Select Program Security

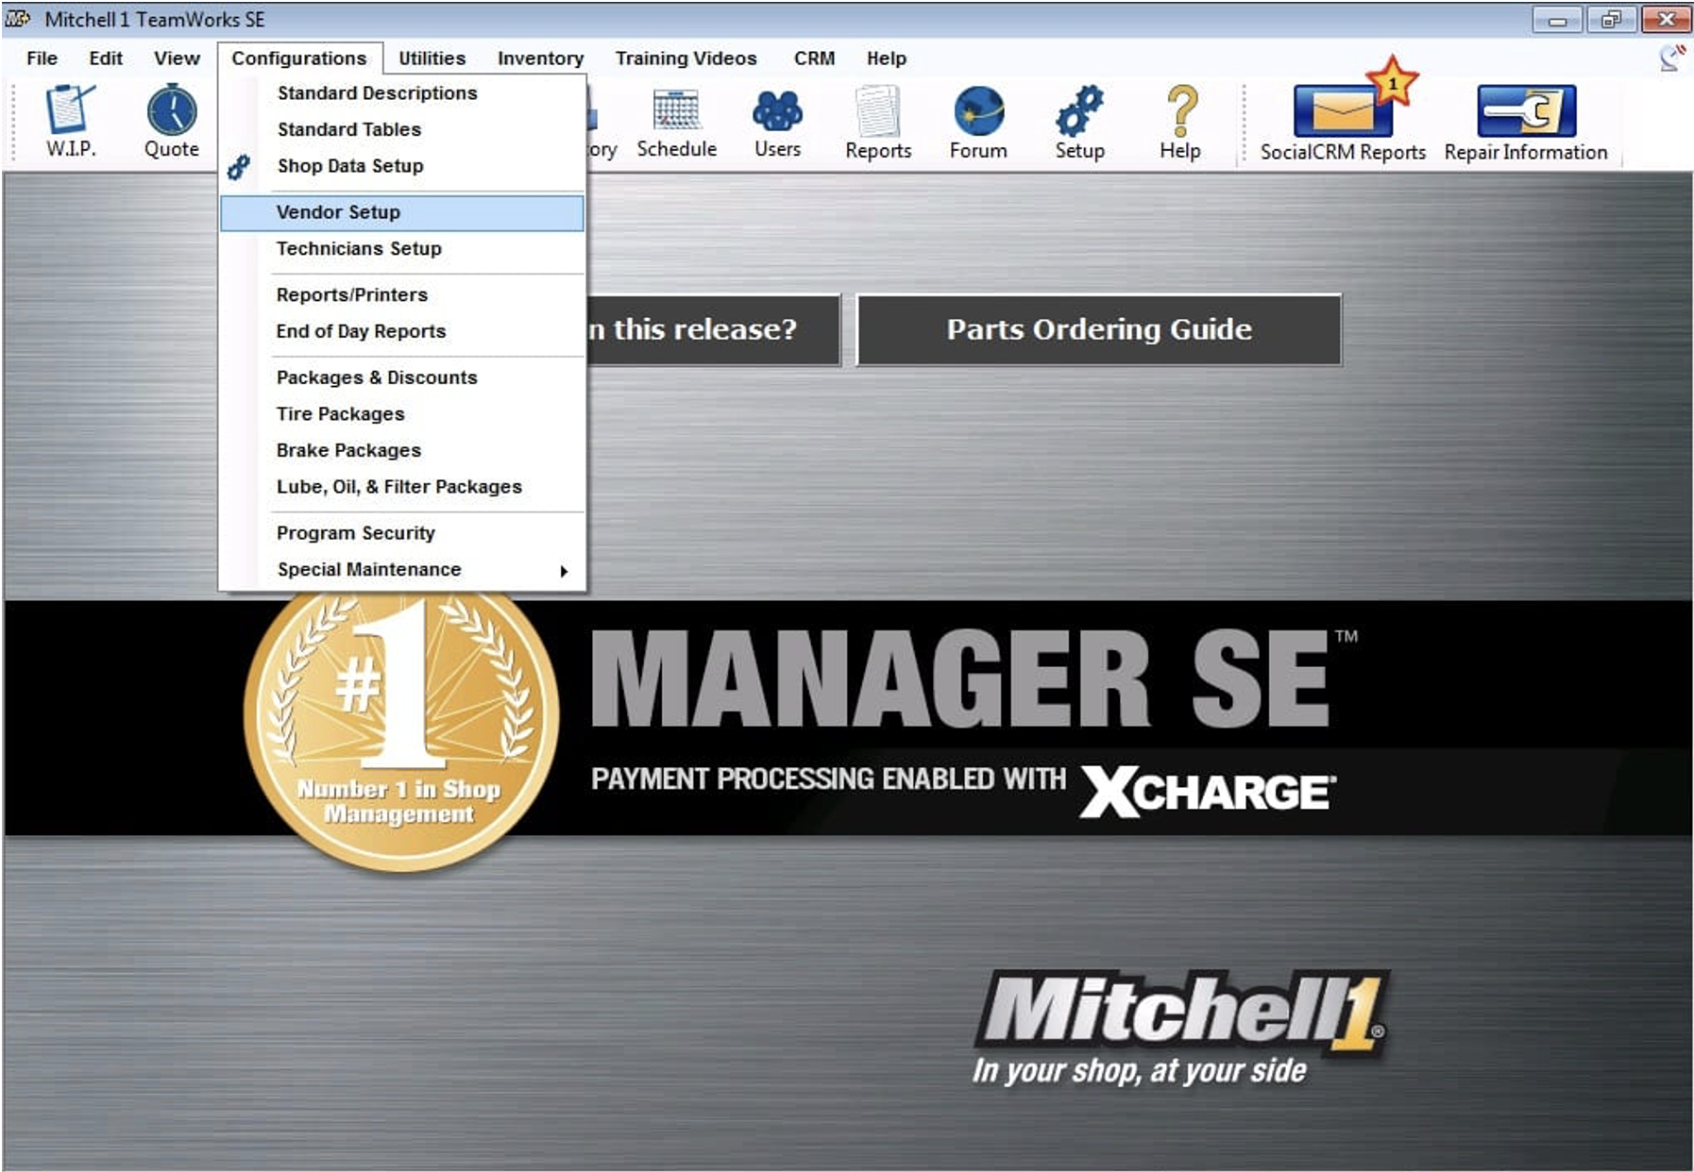pos(402,533)
